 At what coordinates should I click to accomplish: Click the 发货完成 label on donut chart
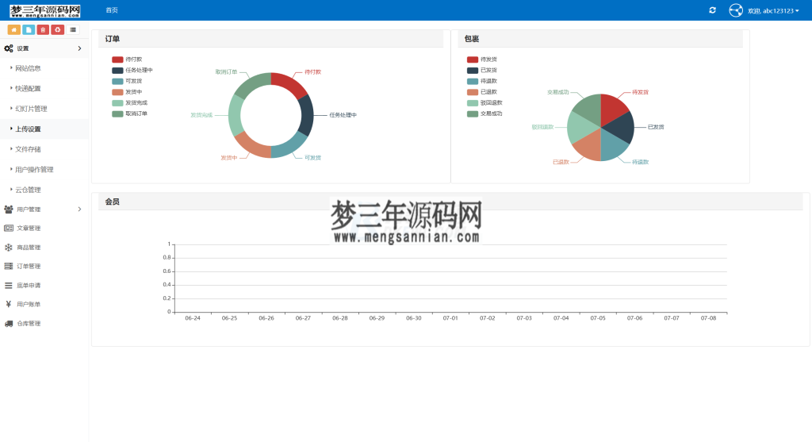(201, 115)
